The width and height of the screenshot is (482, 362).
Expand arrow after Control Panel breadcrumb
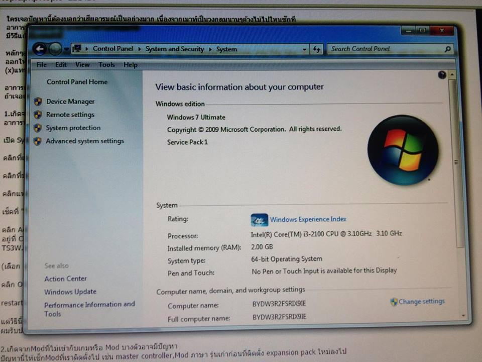click(139, 49)
